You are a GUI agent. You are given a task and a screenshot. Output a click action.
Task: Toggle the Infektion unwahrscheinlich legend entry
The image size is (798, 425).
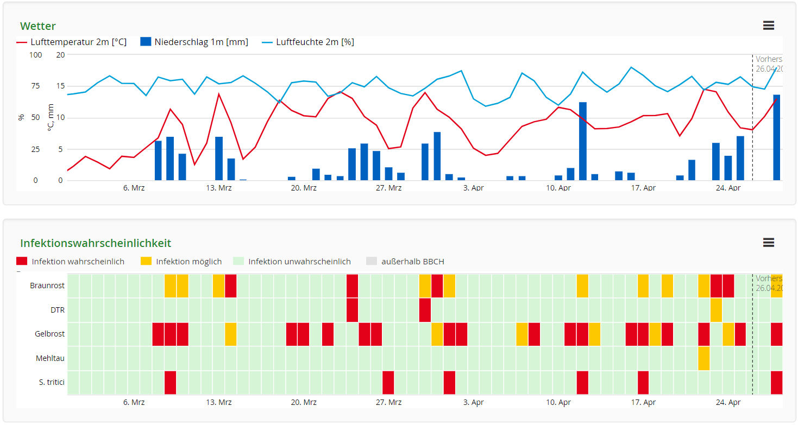(292, 261)
